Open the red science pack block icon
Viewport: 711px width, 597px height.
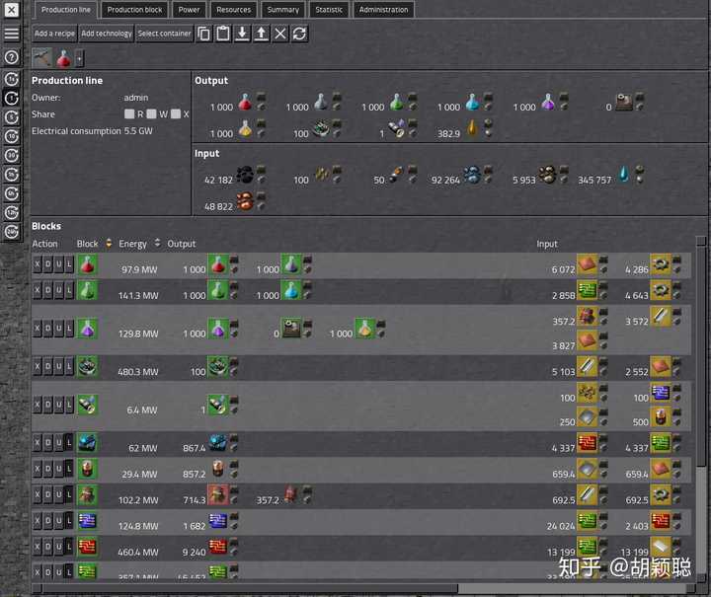click(x=87, y=265)
